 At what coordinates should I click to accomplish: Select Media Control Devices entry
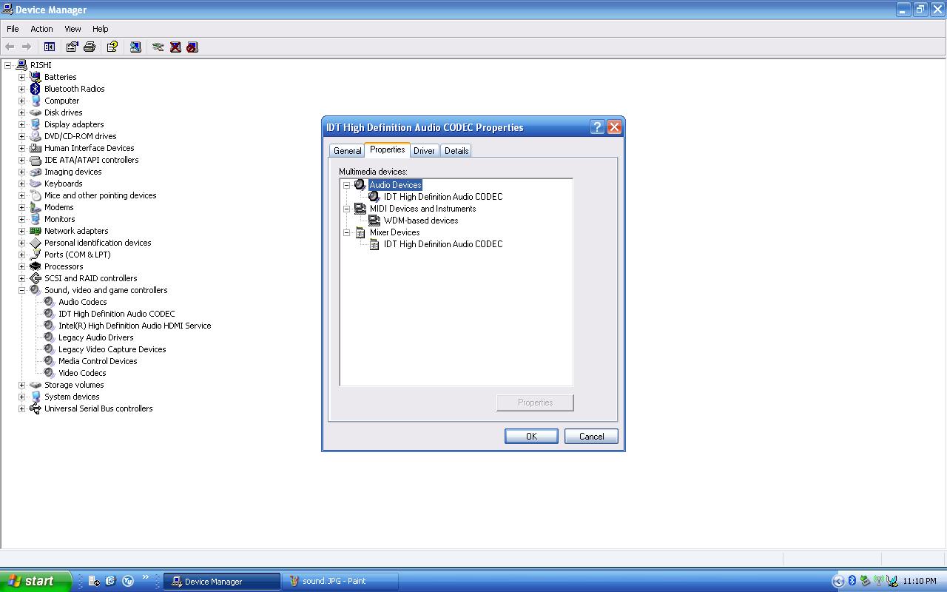tap(98, 361)
